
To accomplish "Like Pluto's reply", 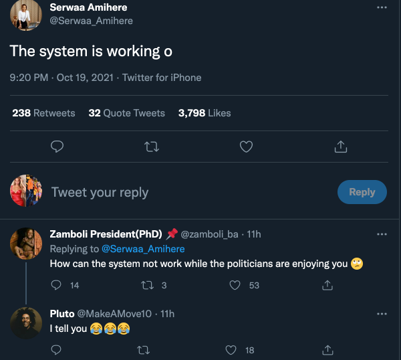I will tap(231, 349).
